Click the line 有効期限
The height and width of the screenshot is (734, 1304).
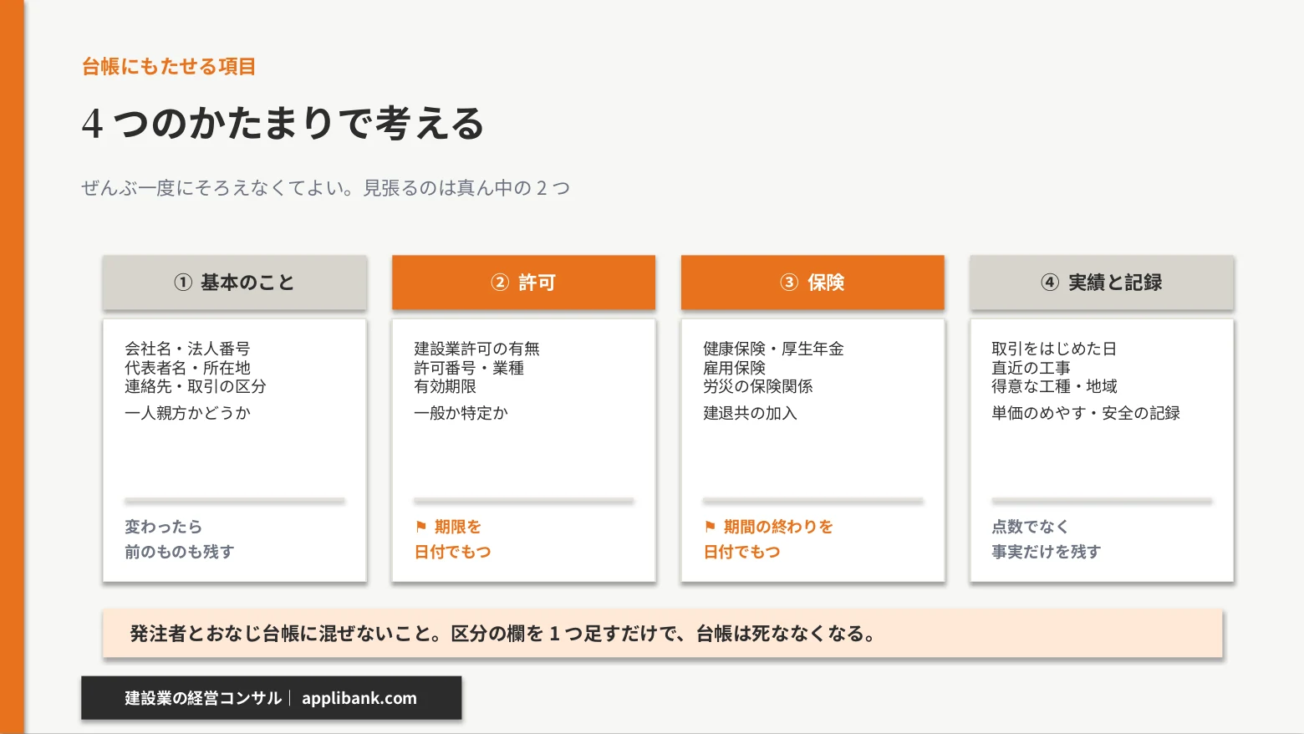[x=445, y=386]
